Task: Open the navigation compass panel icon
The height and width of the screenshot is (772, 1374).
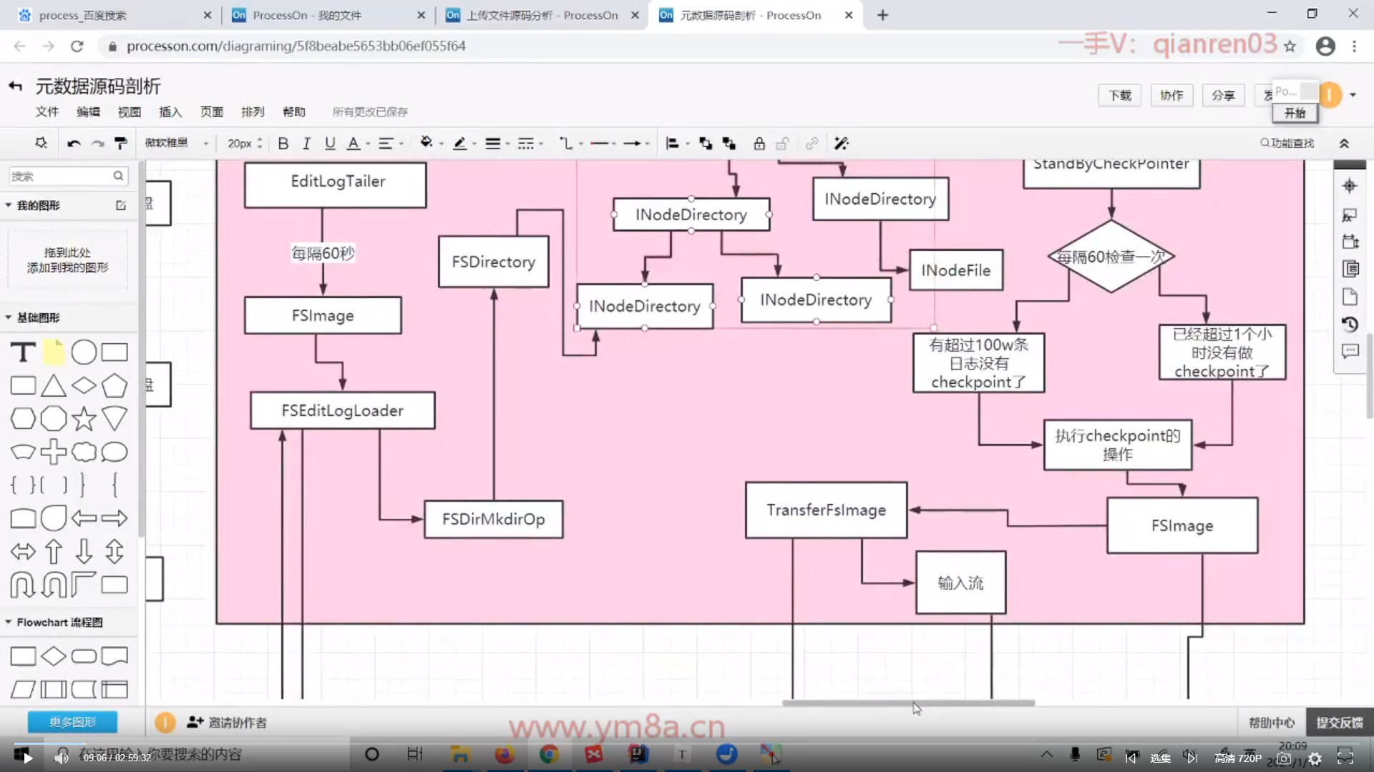Action: click(1350, 186)
